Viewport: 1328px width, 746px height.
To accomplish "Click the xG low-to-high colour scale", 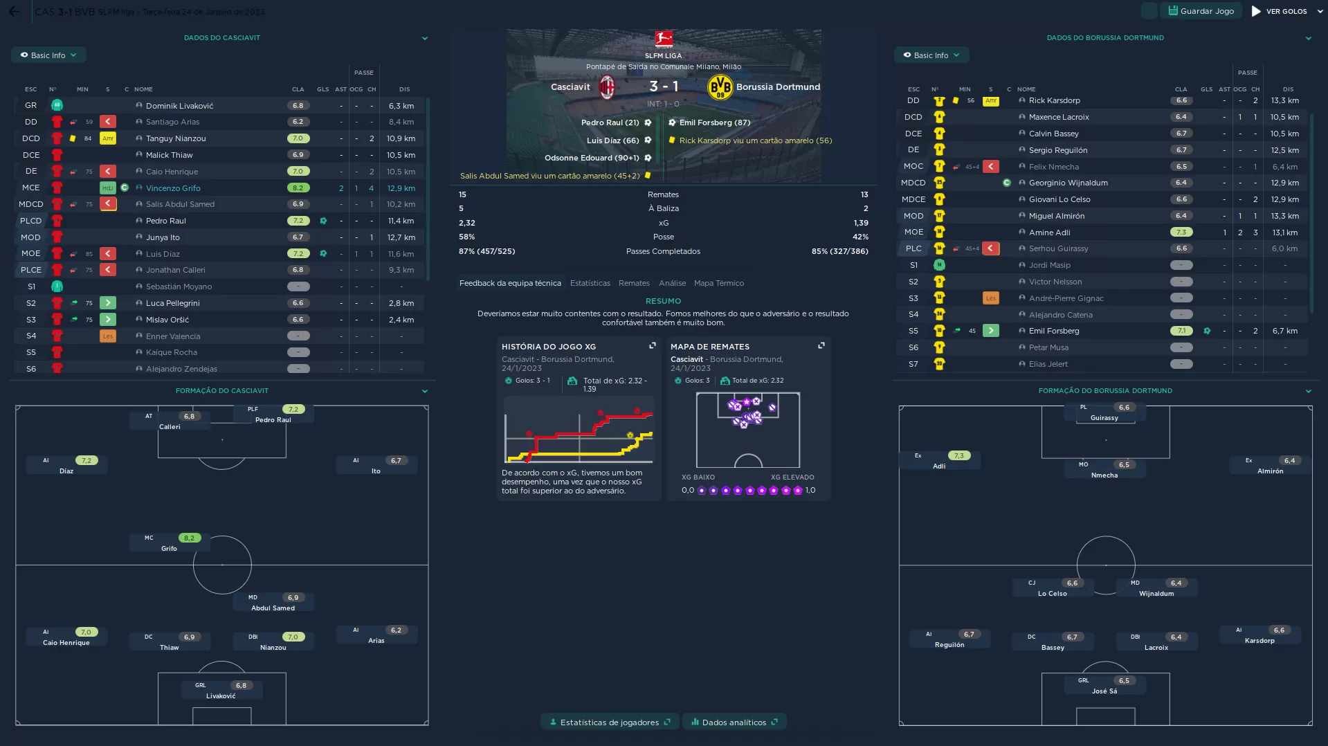I will coord(748,491).
